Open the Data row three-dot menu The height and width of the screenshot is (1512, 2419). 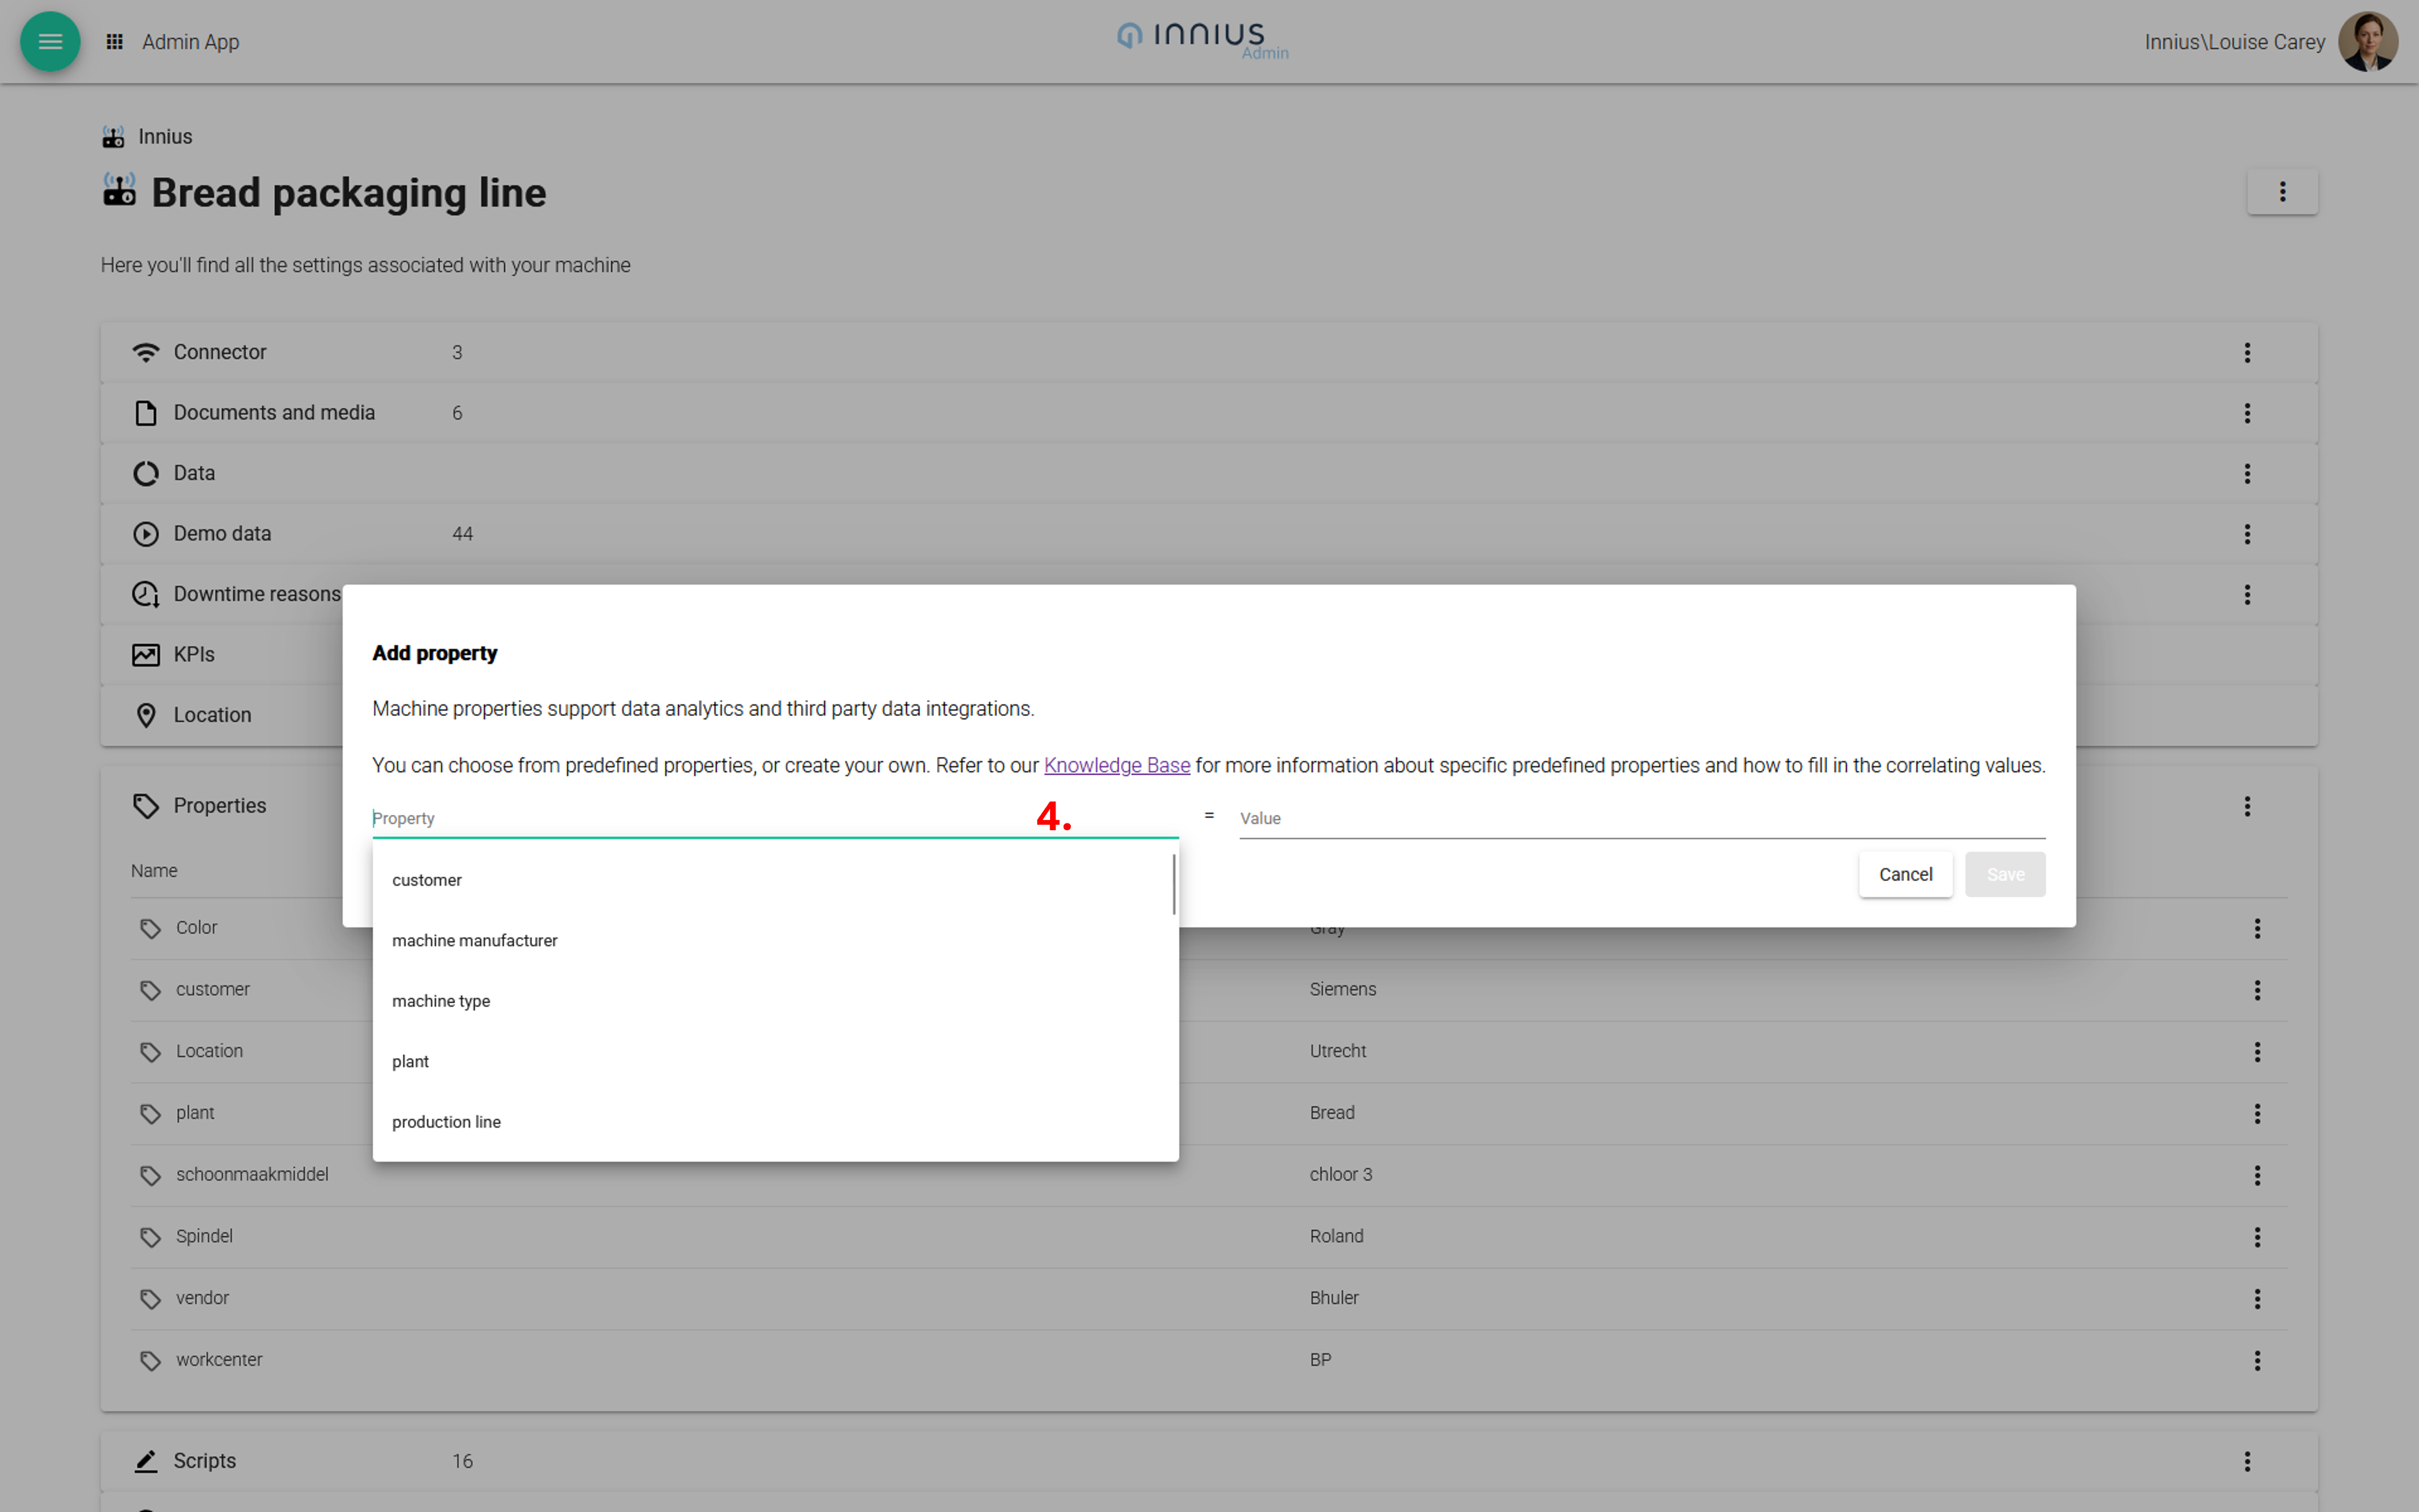click(2246, 473)
